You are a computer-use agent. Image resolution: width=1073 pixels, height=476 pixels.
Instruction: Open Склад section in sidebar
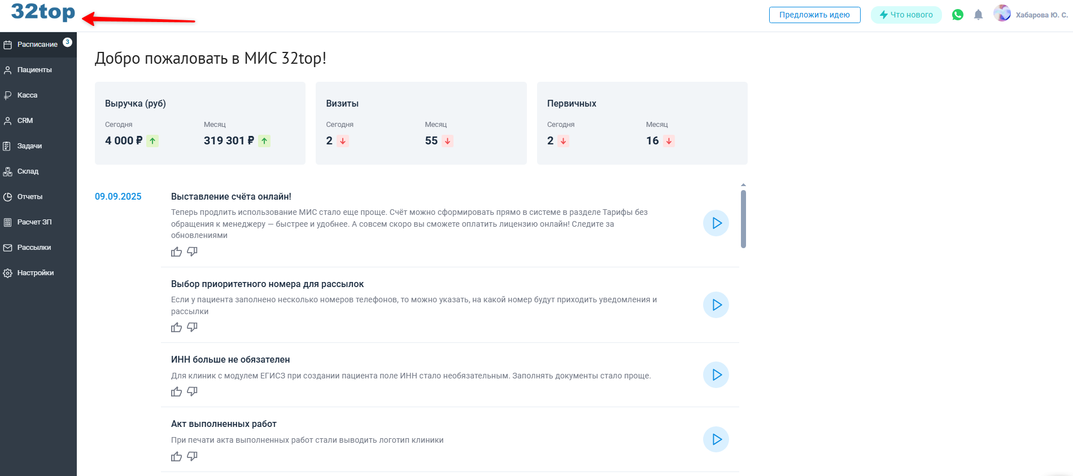tap(28, 171)
